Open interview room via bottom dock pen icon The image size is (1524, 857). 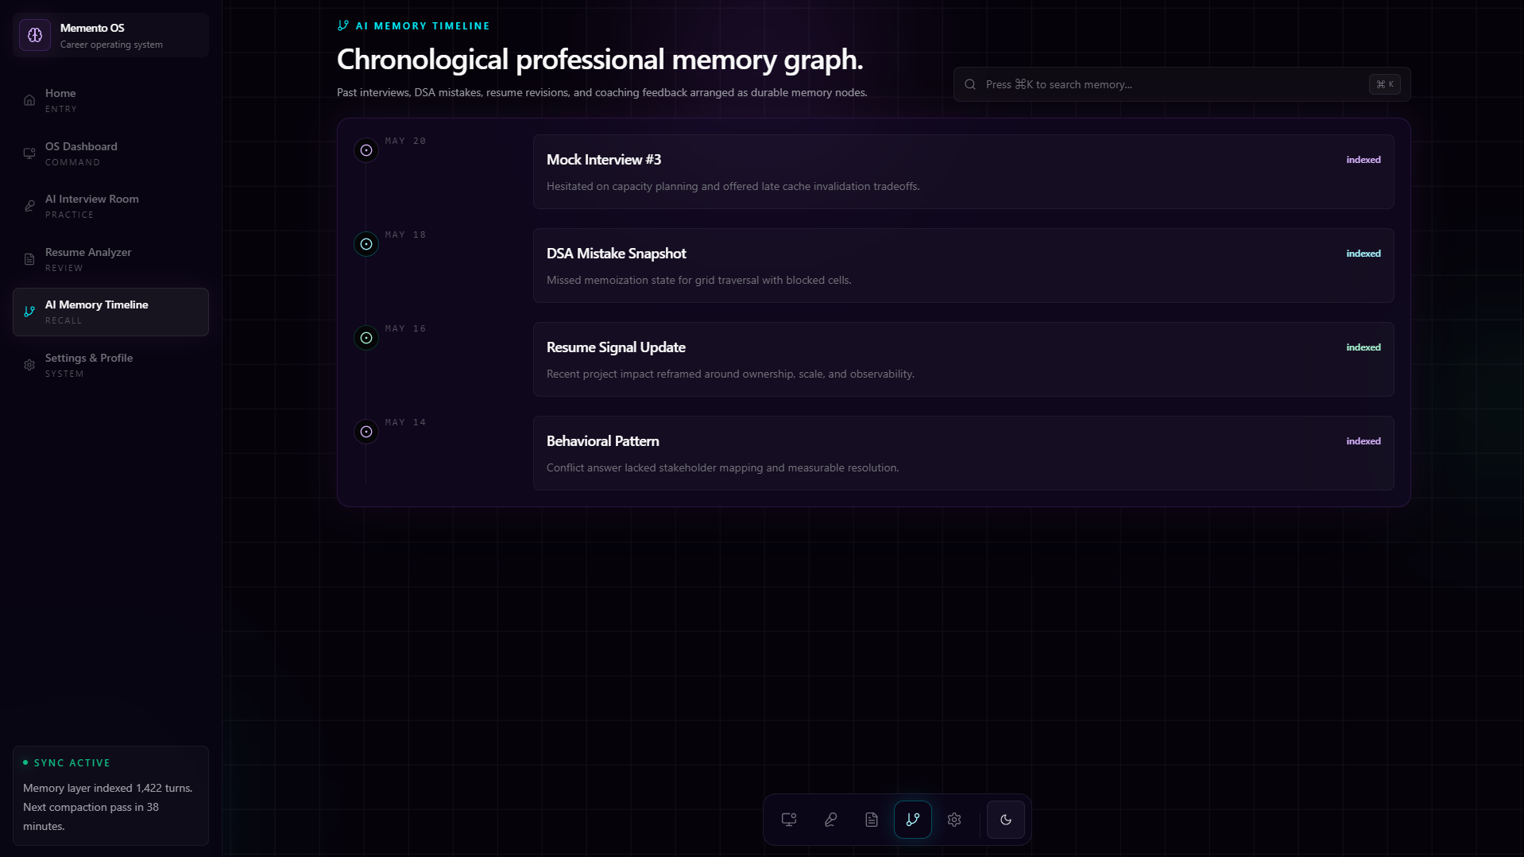pyautogui.click(x=830, y=820)
